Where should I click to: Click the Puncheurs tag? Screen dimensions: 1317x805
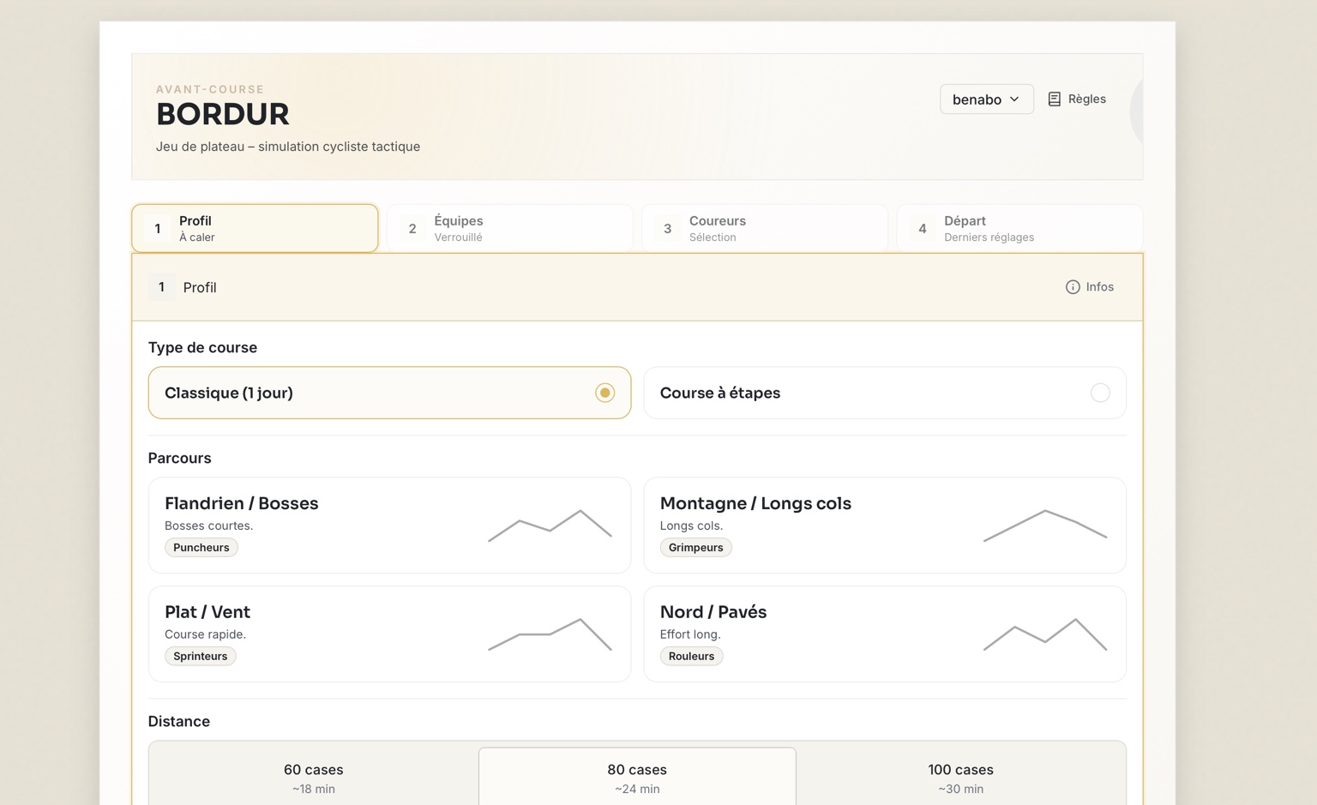tap(201, 548)
